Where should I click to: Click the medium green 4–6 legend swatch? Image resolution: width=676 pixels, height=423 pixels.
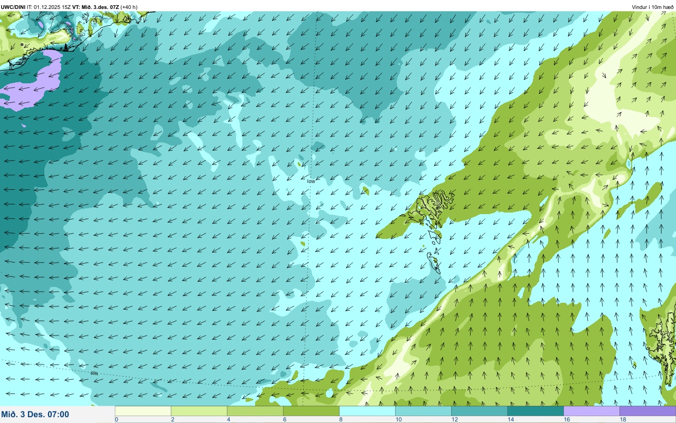click(255, 411)
